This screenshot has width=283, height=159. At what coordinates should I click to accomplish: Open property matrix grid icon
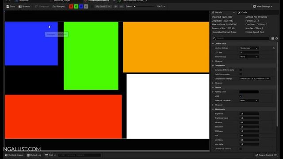click(x=273, y=38)
